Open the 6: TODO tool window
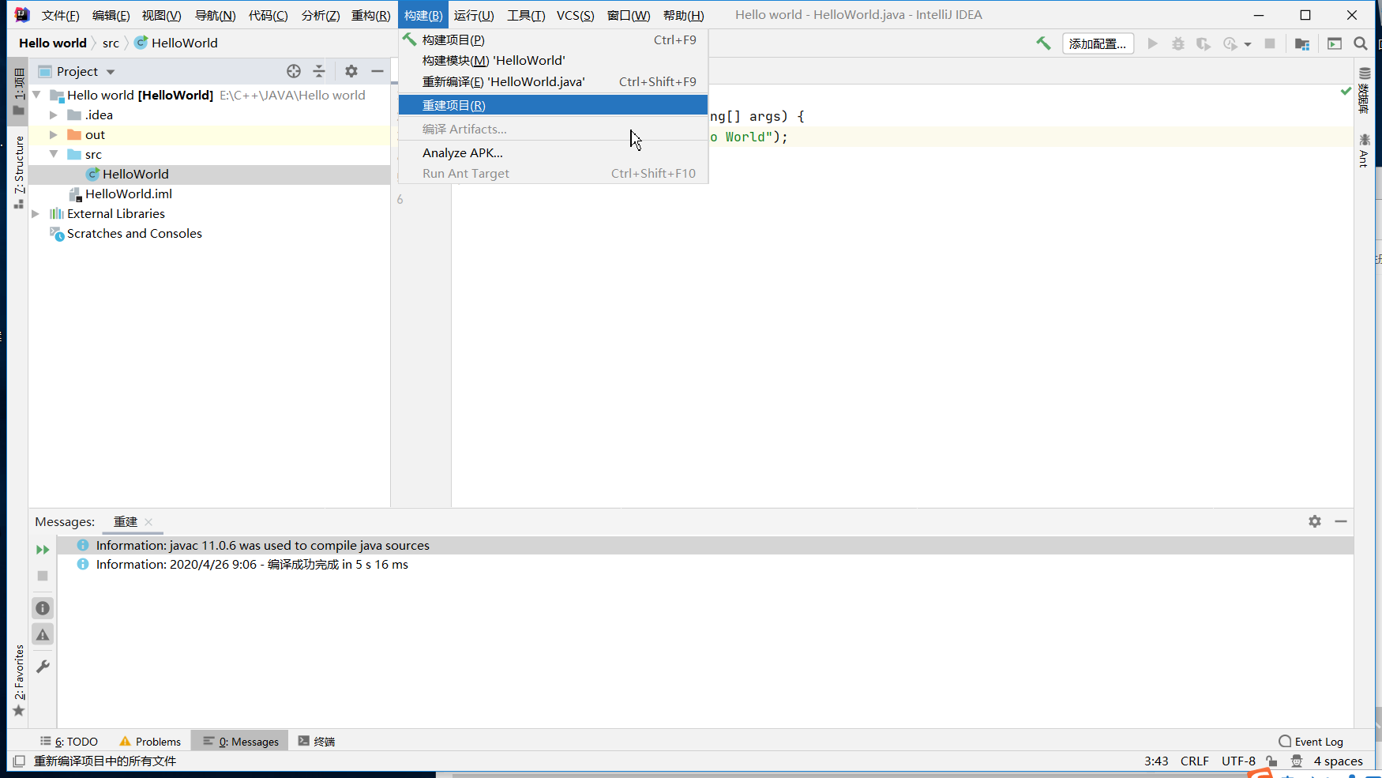Screen dimensions: 1382x778 [x=69, y=742]
